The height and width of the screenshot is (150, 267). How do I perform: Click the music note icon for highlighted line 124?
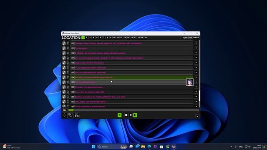point(64,77)
